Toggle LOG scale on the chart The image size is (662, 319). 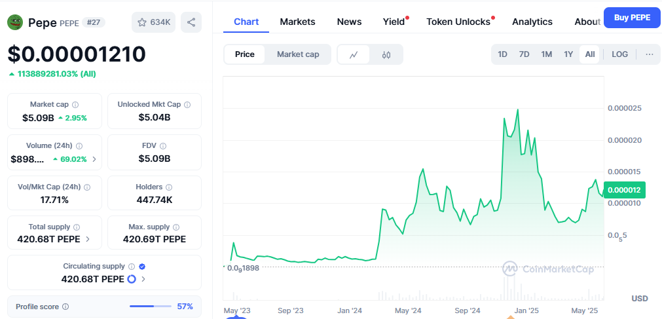[x=619, y=54]
